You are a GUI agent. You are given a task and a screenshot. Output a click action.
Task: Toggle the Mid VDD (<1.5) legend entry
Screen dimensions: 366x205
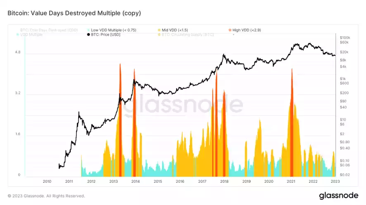(173, 30)
